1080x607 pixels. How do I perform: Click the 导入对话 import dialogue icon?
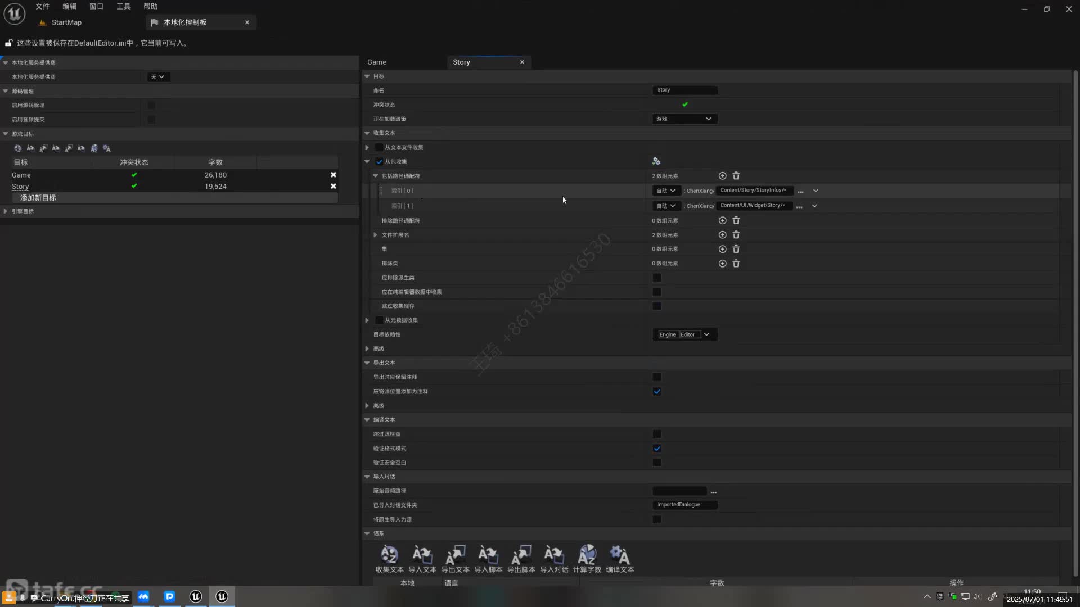tap(554, 555)
